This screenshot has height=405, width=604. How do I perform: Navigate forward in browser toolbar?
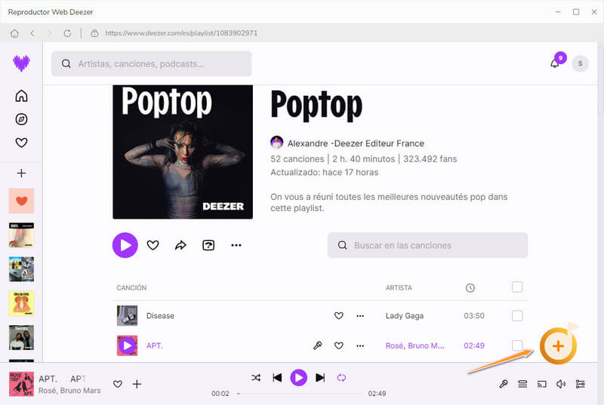[x=49, y=33]
